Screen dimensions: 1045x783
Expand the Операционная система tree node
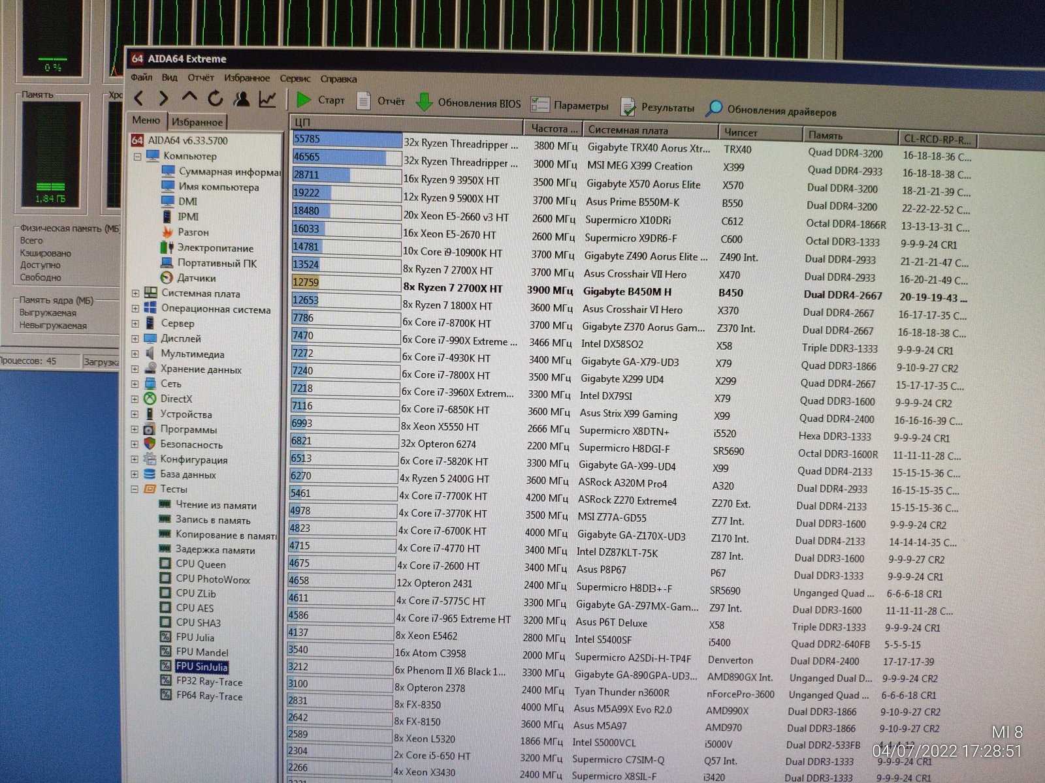tap(136, 308)
